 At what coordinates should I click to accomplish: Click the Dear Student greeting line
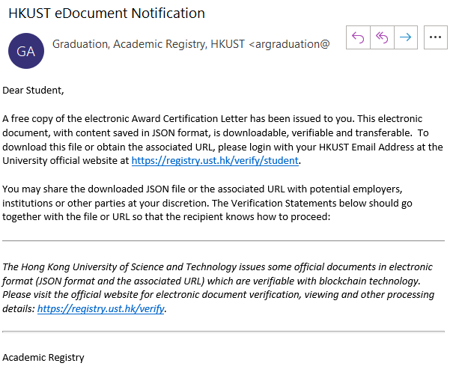33,90
